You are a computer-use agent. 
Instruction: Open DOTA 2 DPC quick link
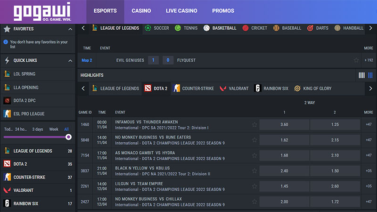tap(38, 100)
